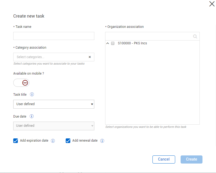Open the Due date dropdown
This screenshot has height=173, width=216.
(54, 126)
